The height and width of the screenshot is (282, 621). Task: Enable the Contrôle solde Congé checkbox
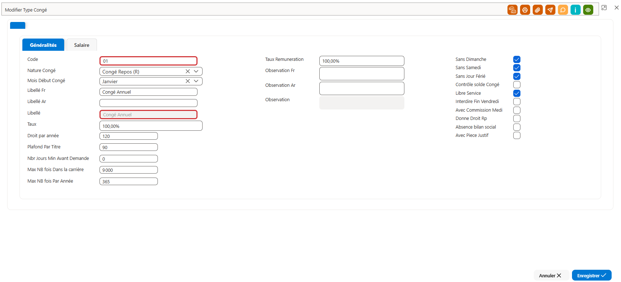coord(517,85)
